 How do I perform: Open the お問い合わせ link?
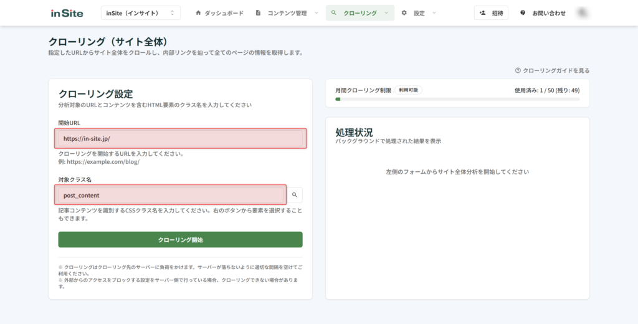coord(549,13)
